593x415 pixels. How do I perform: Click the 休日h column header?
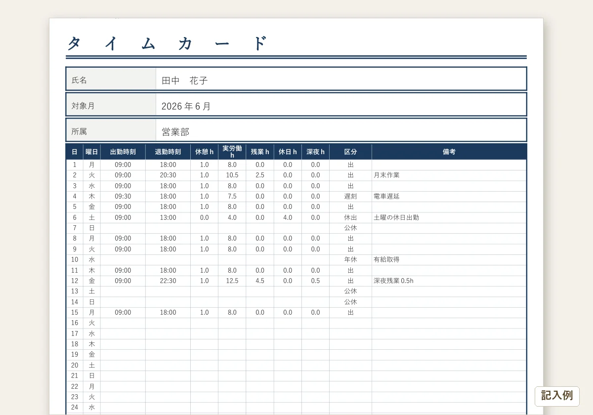tap(288, 152)
